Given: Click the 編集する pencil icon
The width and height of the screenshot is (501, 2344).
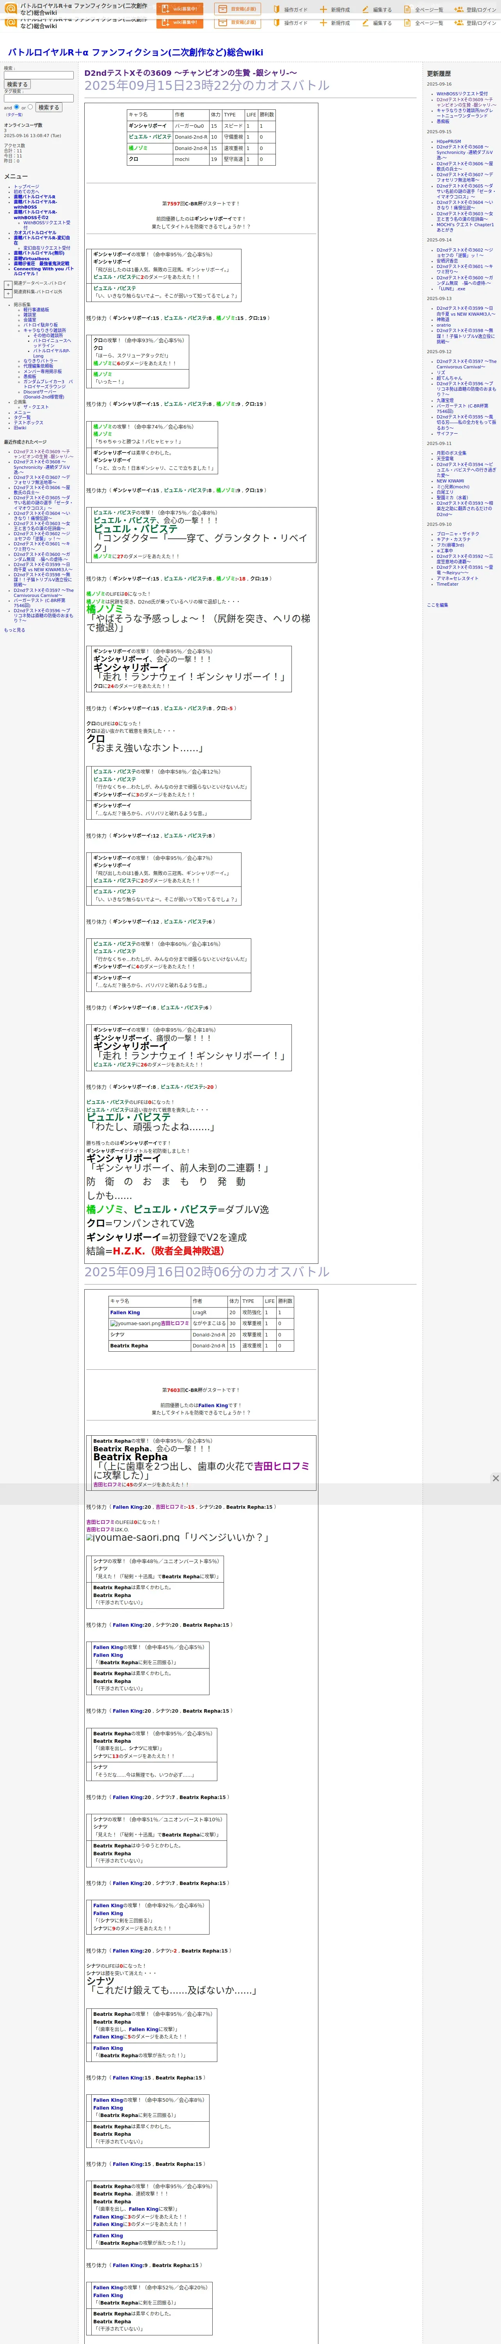Looking at the screenshot, I should (x=366, y=9).
